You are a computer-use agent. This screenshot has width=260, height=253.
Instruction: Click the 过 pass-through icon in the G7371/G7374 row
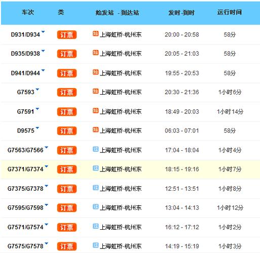point(95,168)
